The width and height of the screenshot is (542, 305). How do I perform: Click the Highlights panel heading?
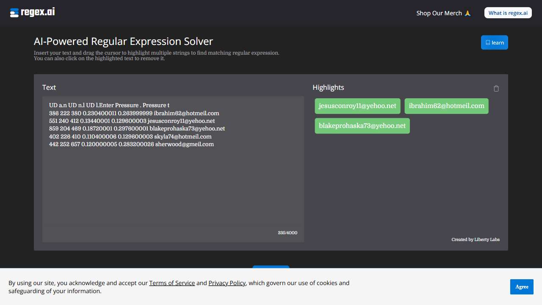coord(328,87)
